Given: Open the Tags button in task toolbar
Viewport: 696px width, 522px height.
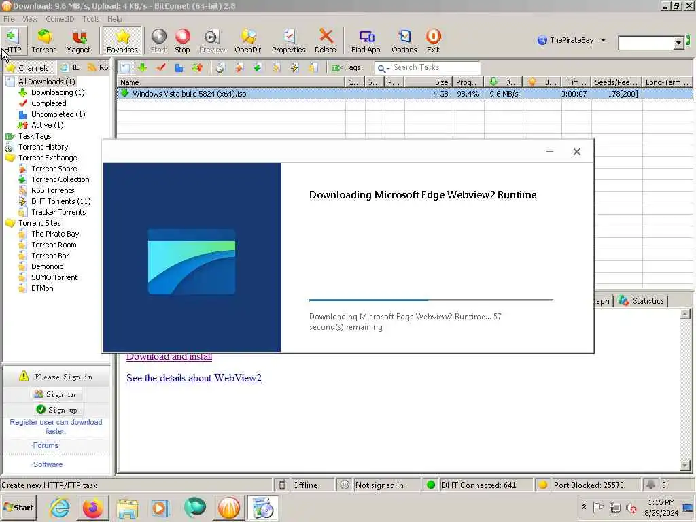Looking at the screenshot, I should [346, 67].
